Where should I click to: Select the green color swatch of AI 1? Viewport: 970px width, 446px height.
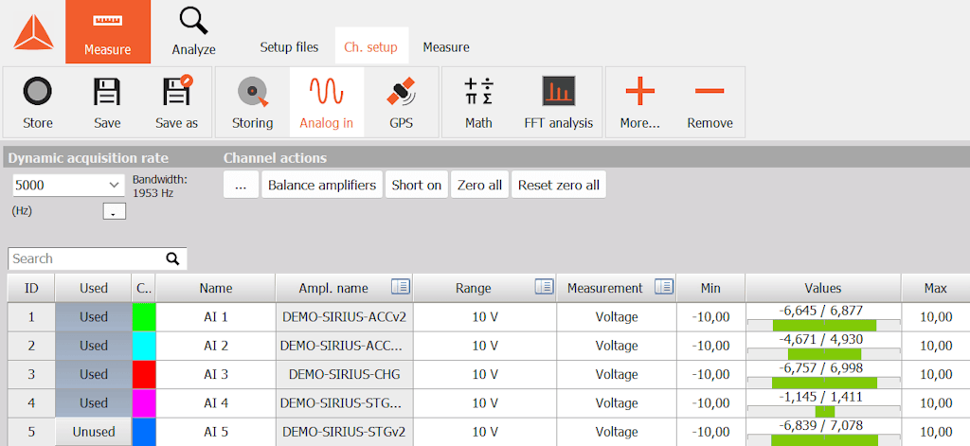[144, 316]
